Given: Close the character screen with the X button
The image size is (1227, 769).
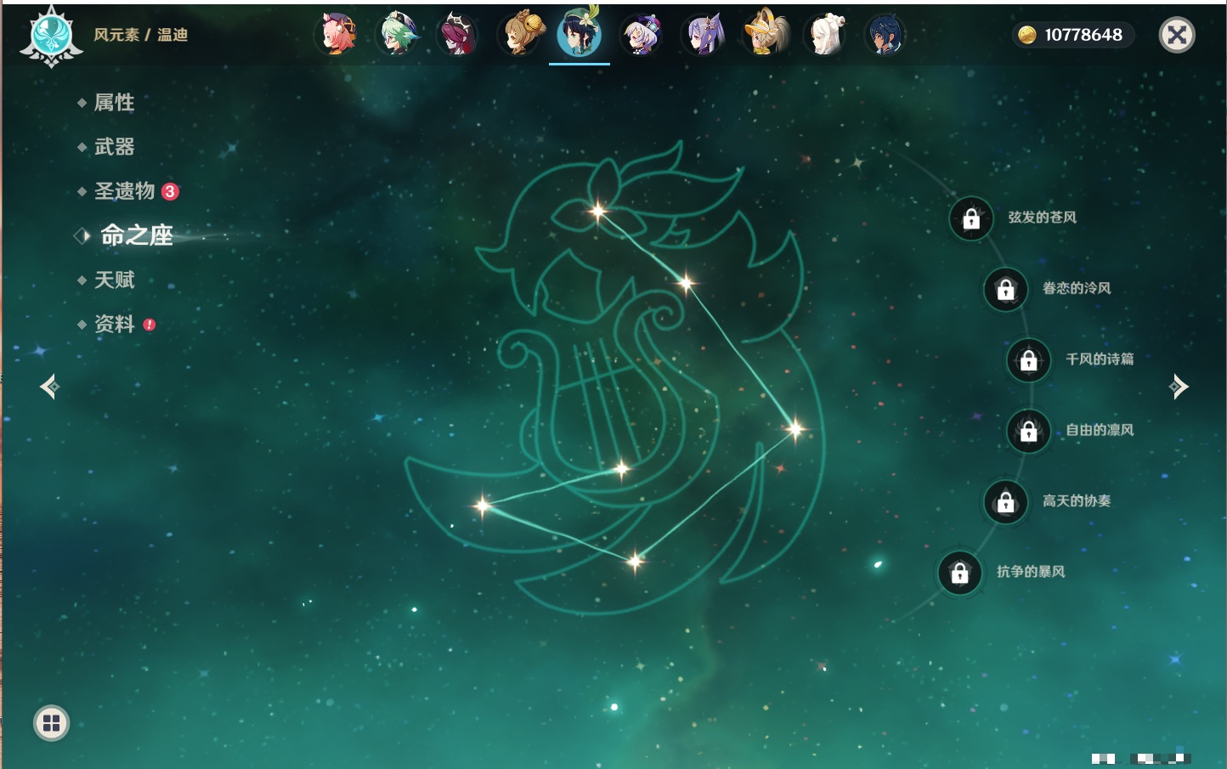Looking at the screenshot, I should pyautogui.click(x=1177, y=35).
